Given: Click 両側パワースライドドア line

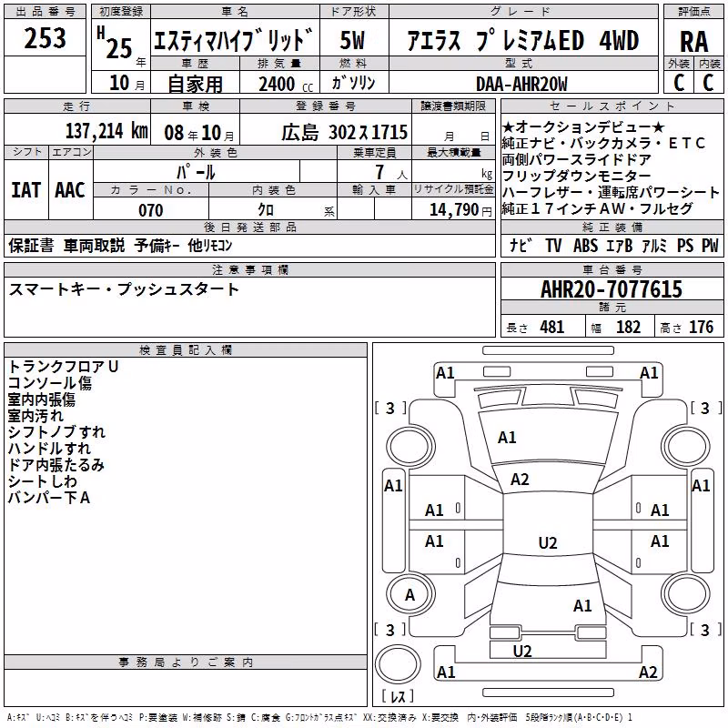Looking at the screenshot, I should pyautogui.click(x=577, y=159).
